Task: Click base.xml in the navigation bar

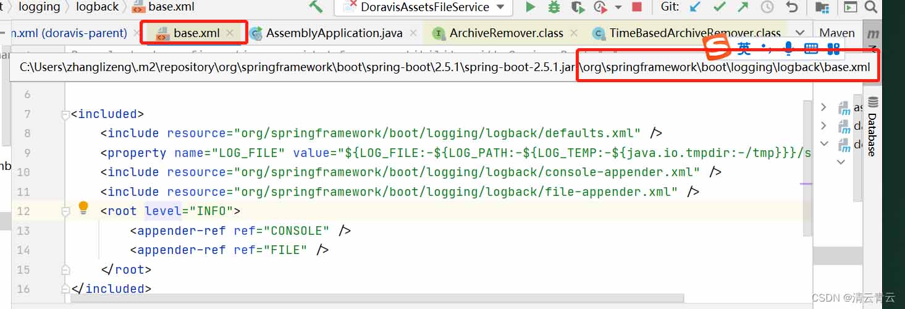Action: (163, 7)
